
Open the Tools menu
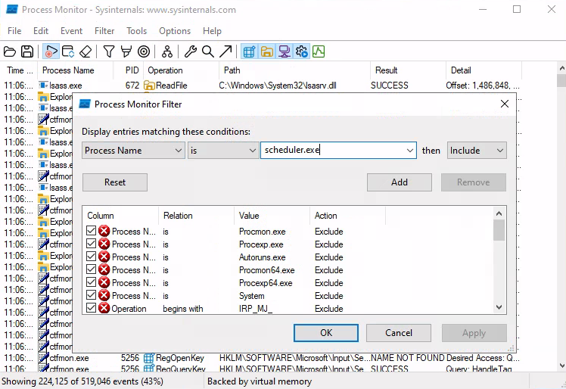137,31
